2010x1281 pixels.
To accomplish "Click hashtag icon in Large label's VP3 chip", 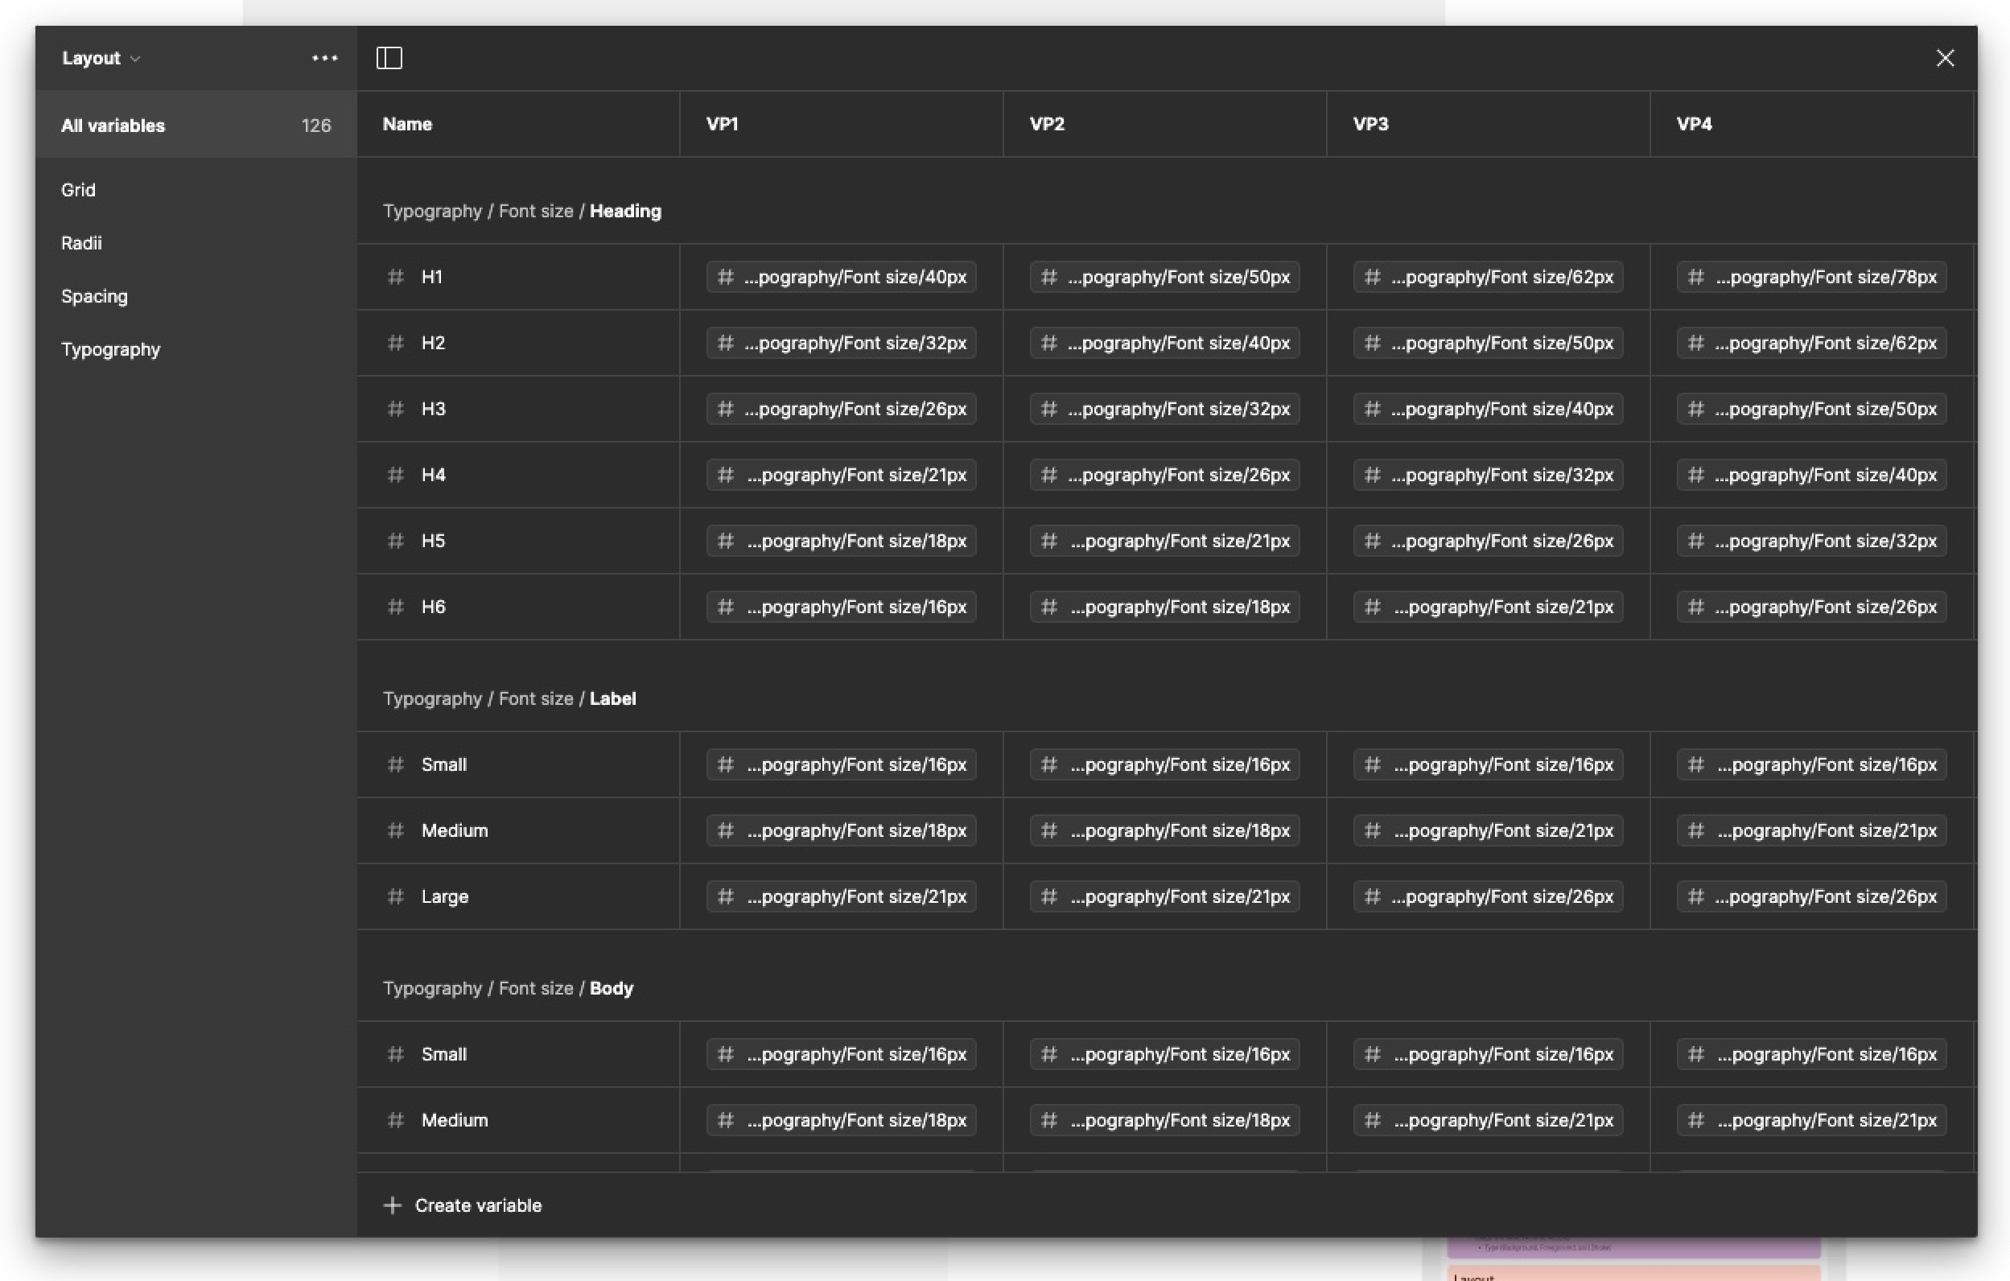I will [1372, 896].
